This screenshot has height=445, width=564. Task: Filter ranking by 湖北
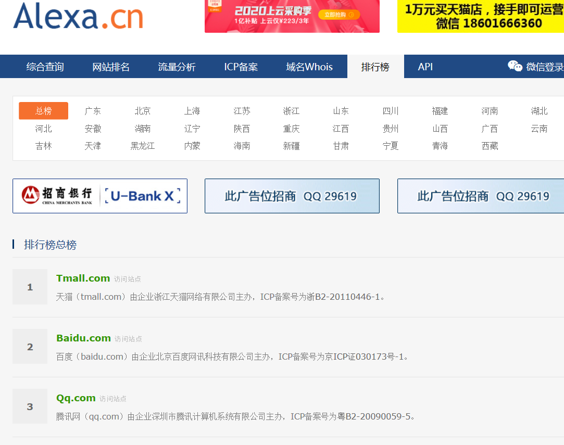(539, 111)
